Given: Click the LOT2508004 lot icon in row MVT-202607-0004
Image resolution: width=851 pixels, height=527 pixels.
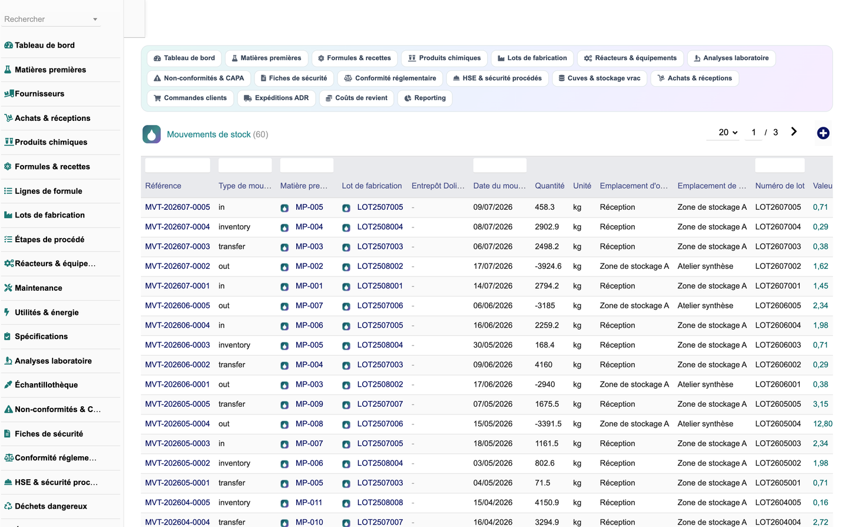Looking at the screenshot, I should [x=346, y=228].
